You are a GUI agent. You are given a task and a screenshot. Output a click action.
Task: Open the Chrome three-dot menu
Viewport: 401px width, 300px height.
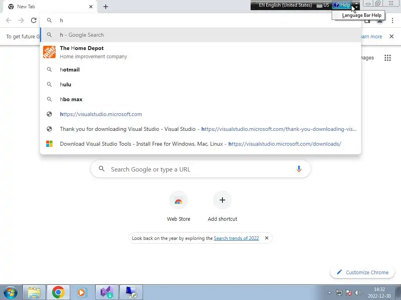tap(392, 20)
